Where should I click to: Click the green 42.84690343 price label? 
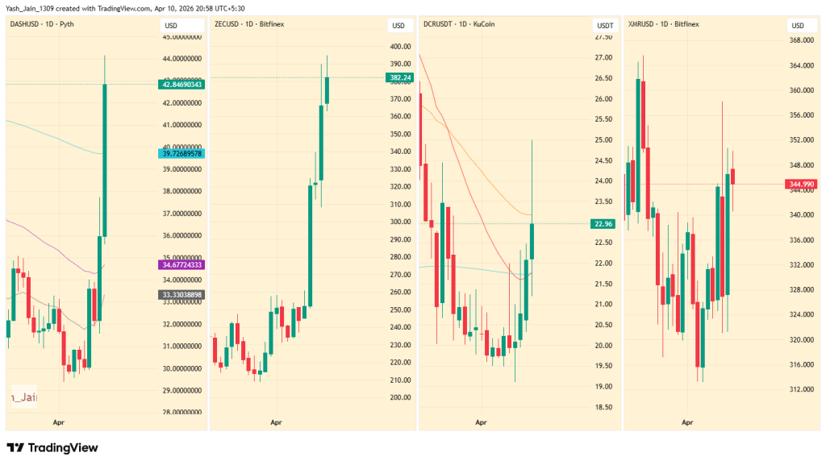182,84
